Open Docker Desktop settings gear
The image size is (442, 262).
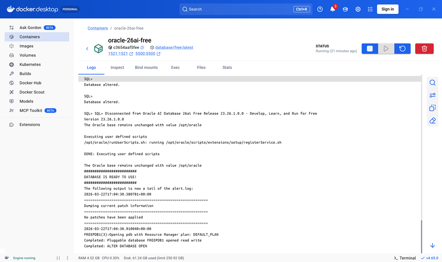coord(358,9)
